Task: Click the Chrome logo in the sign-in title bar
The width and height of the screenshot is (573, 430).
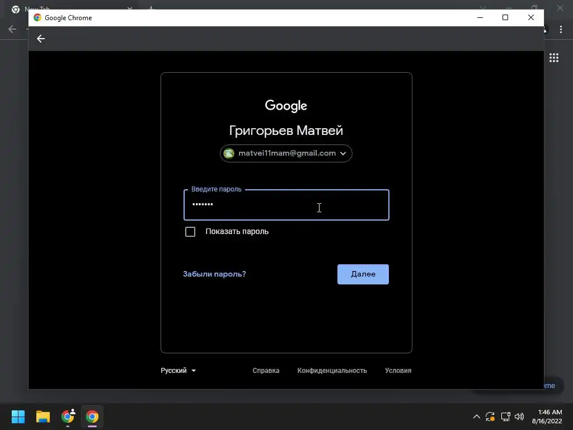Action: coord(37,17)
